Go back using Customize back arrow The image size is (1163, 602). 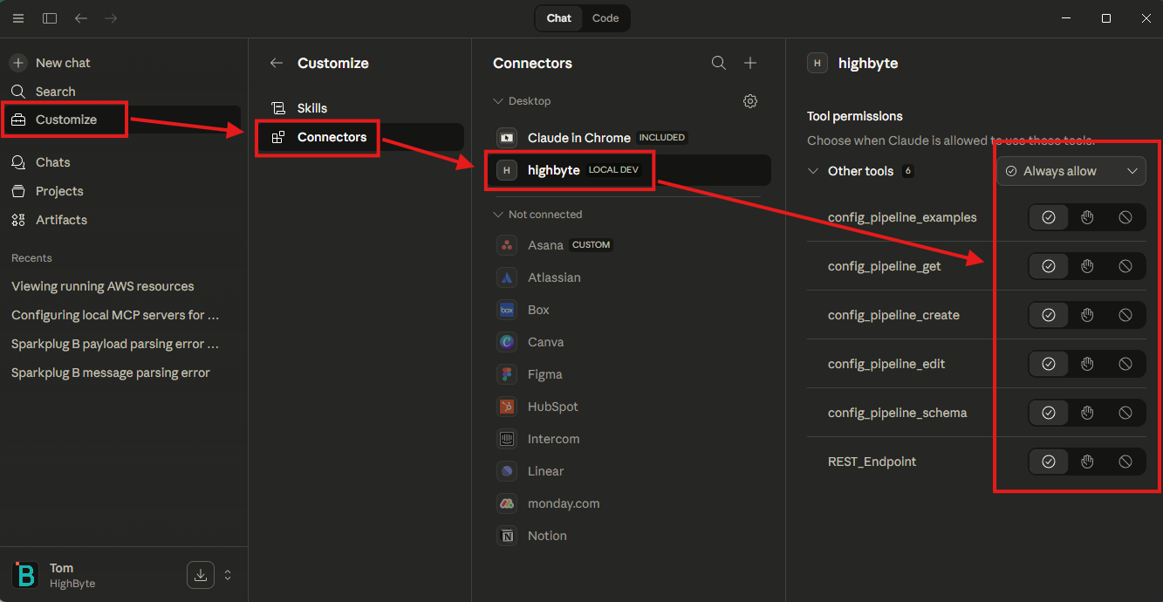point(277,63)
